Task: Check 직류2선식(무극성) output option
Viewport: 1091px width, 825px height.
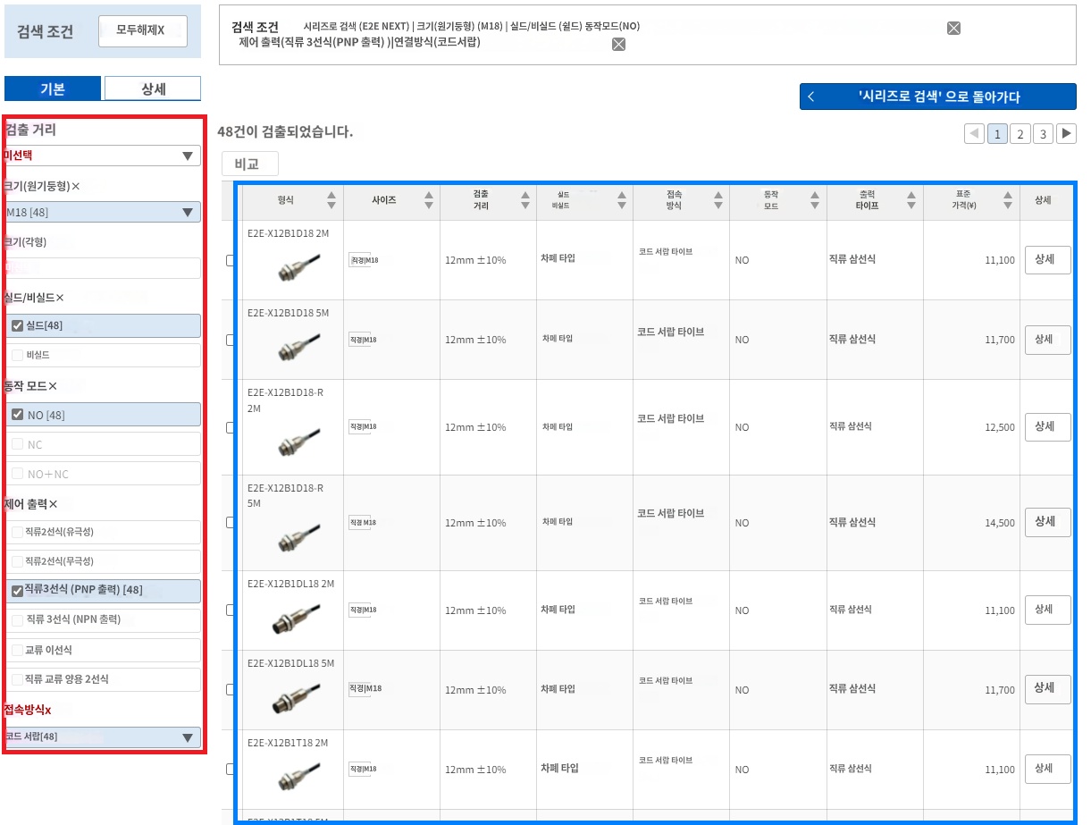Action: [x=17, y=561]
